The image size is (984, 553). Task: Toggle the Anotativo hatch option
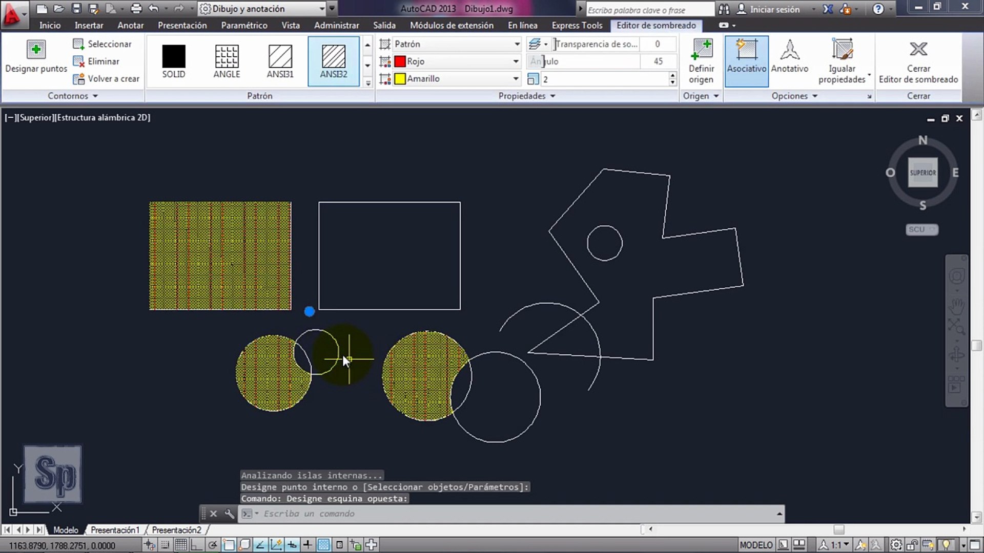point(789,60)
